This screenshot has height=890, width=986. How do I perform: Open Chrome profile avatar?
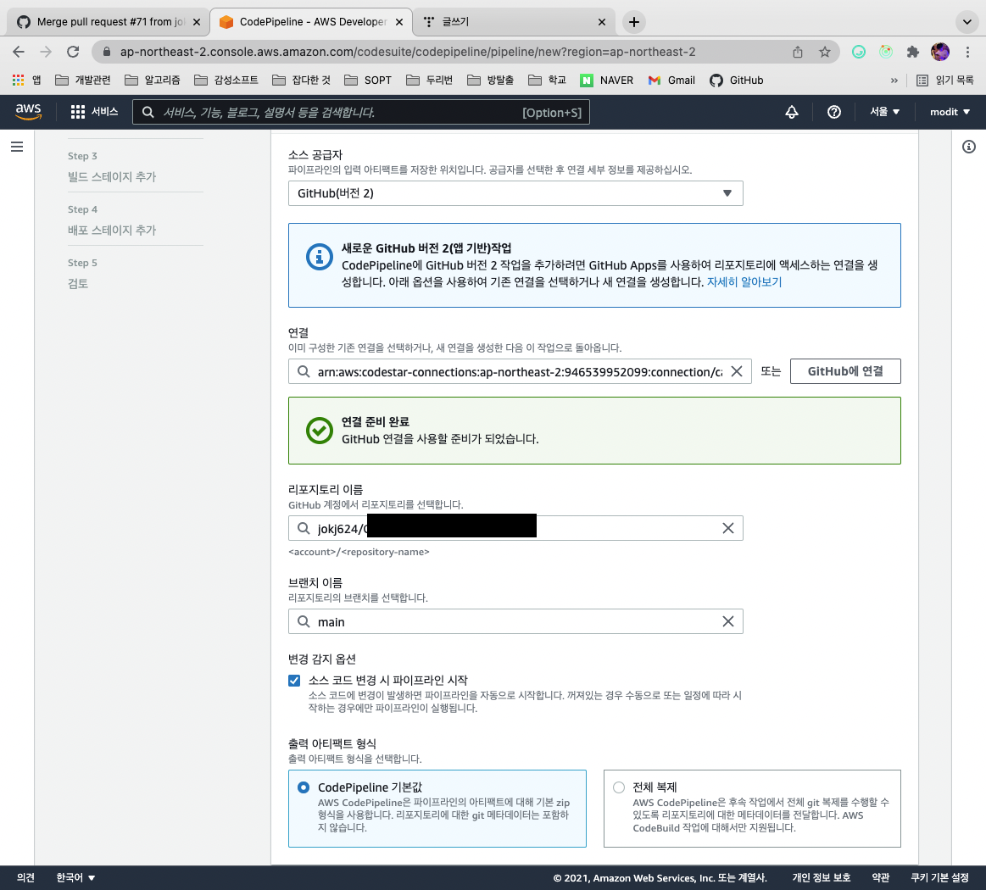click(x=940, y=52)
